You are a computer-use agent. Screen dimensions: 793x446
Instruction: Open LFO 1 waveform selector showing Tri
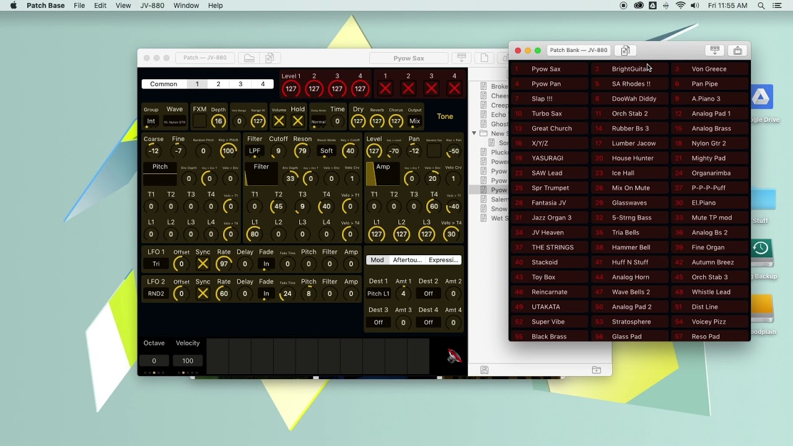[156, 264]
